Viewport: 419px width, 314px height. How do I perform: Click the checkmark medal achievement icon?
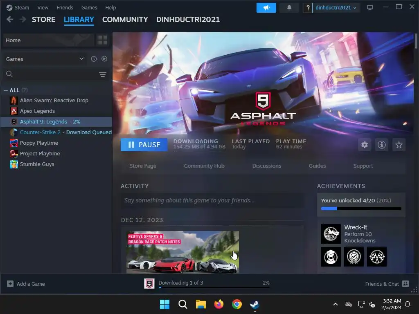354,257
